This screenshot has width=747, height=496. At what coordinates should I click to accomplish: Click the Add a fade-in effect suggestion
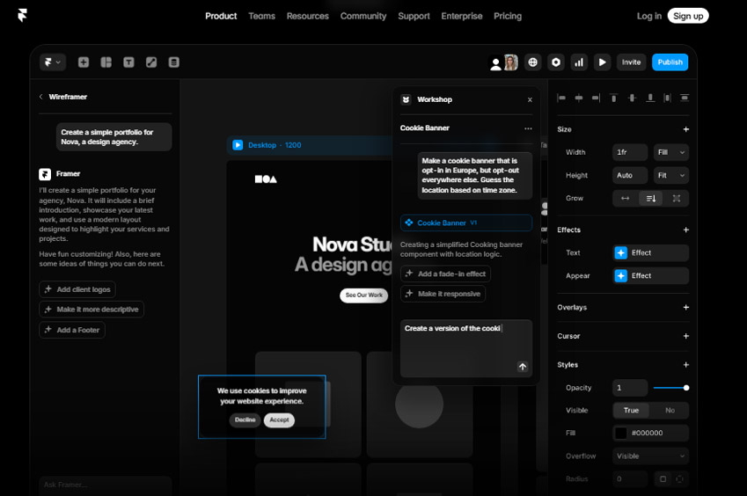click(445, 274)
